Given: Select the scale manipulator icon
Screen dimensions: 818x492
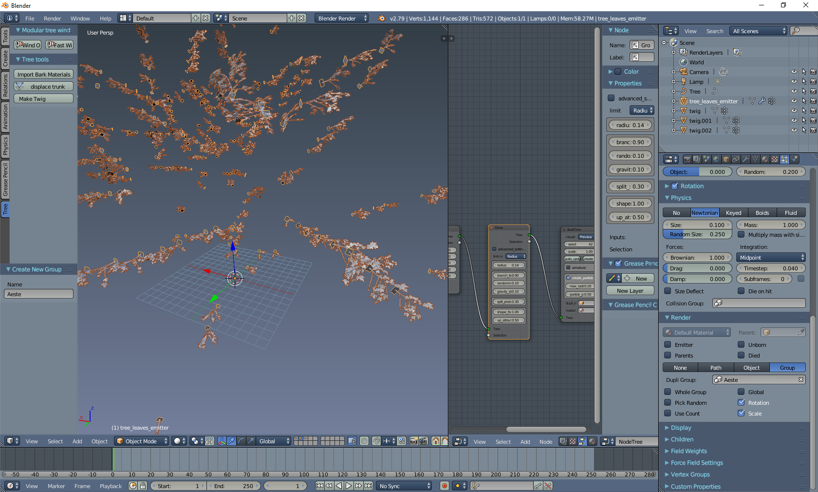Looking at the screenshot, I should (251, 441).
